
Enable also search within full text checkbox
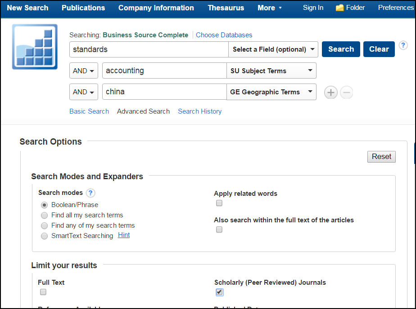pos(219,230)
